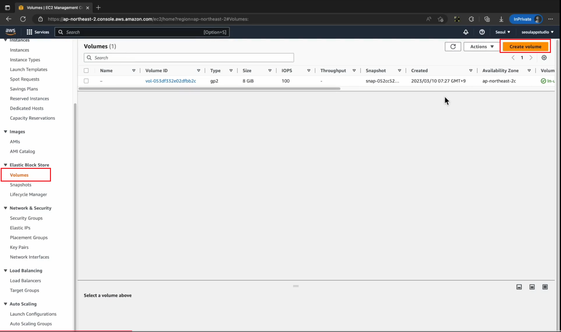Open Elastic IPs page
This screenshot has width=561, height=332.
[x=20, y=228]
